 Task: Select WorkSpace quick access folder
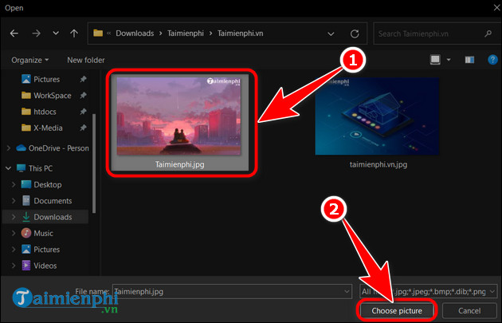[52, 95]
